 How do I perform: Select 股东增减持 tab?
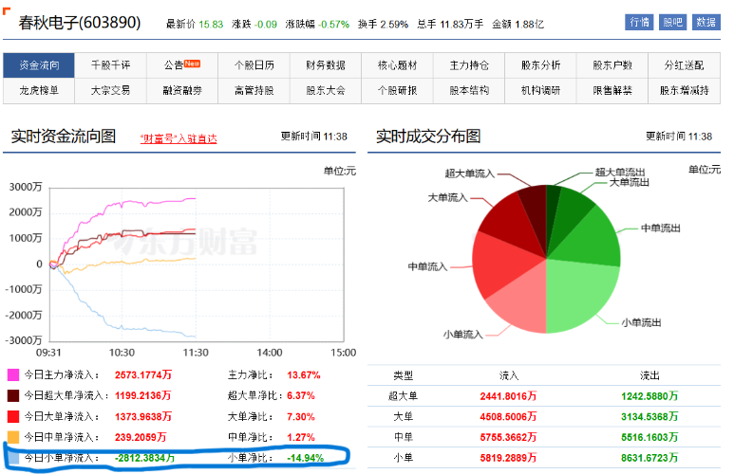click(x=684, y=90)
